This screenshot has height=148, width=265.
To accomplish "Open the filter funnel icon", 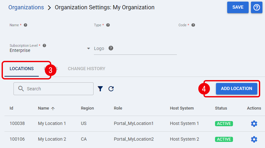I will point(100,89).
